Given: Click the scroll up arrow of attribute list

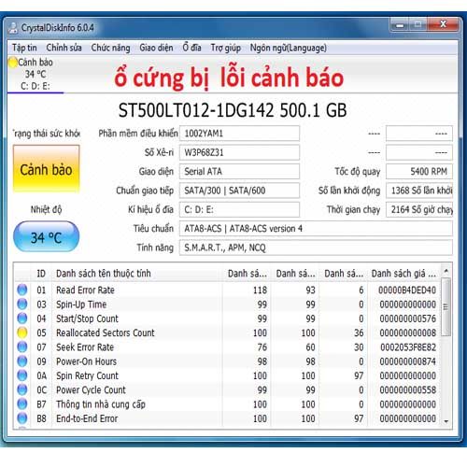Looking at the screenshot, I should pyautogui.click(x=446, y=271).
